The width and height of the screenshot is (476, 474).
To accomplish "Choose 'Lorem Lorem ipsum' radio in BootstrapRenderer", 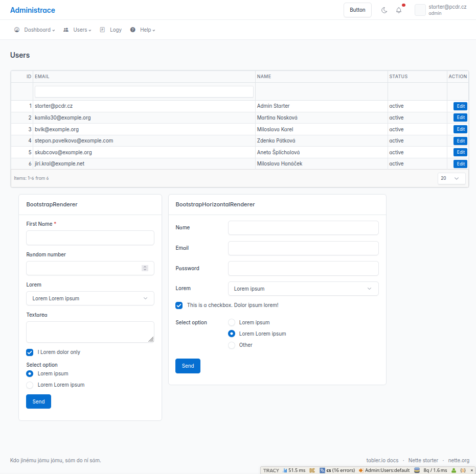I will 30,385.
